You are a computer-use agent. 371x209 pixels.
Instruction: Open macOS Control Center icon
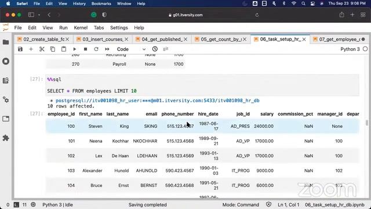tap(312, 3)
